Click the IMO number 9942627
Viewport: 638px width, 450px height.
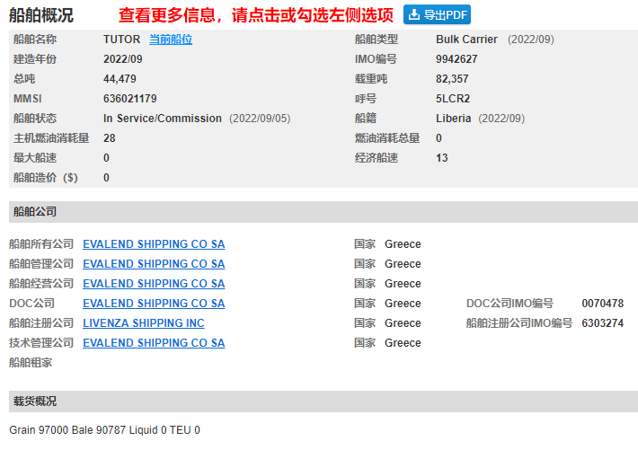456,59
